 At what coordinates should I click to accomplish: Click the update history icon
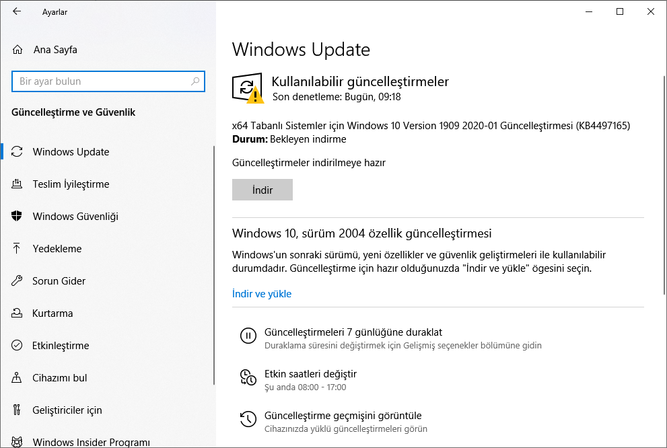[248, 419]
